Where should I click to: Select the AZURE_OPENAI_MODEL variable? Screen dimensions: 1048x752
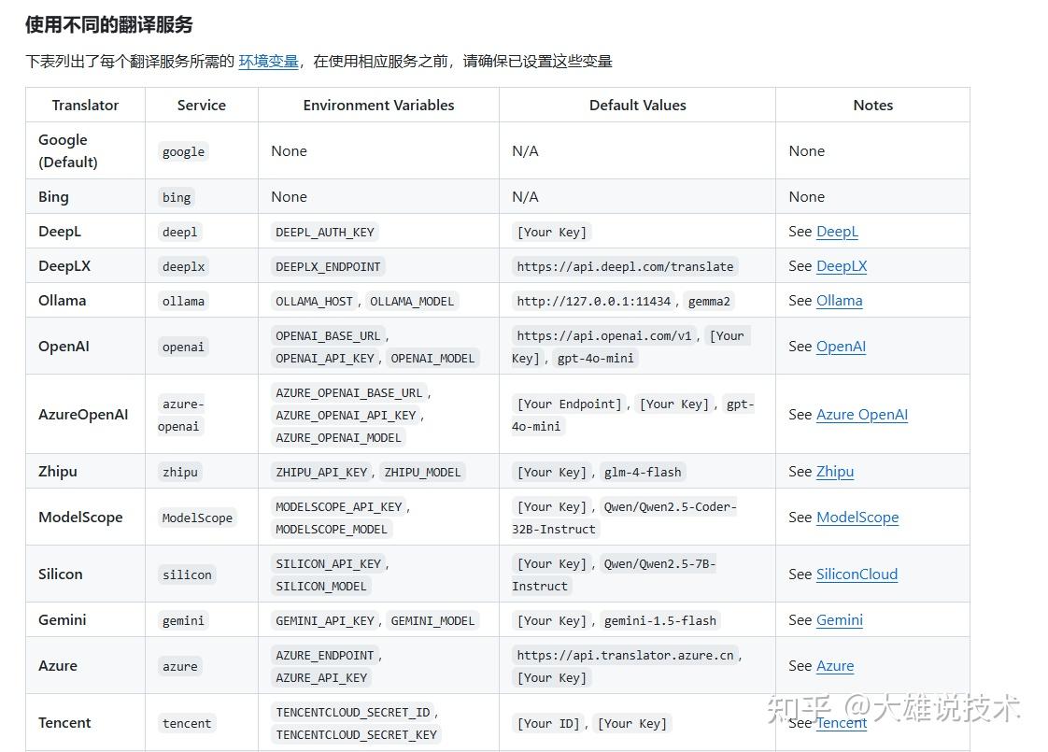coord(338,438)
